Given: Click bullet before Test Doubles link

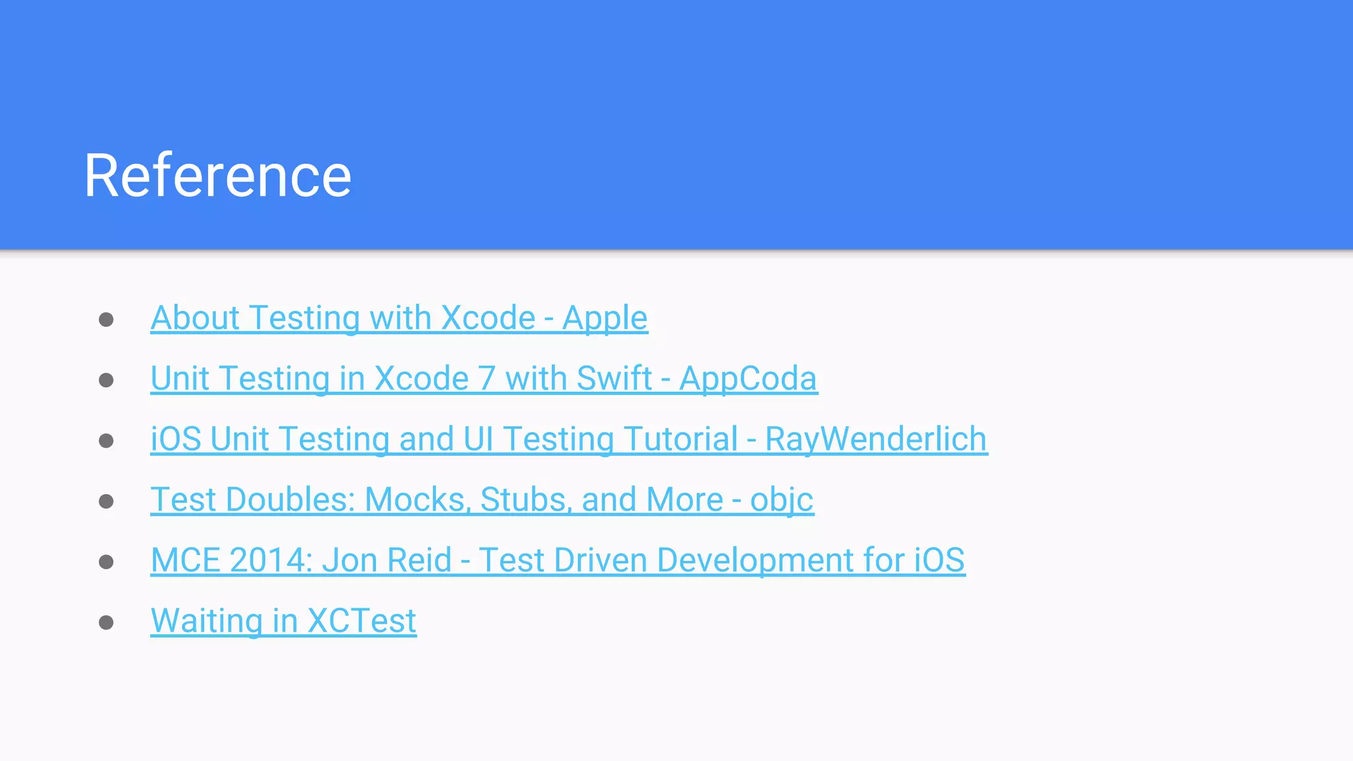Looking at the screenshot, I should click(x=106, y=502).
